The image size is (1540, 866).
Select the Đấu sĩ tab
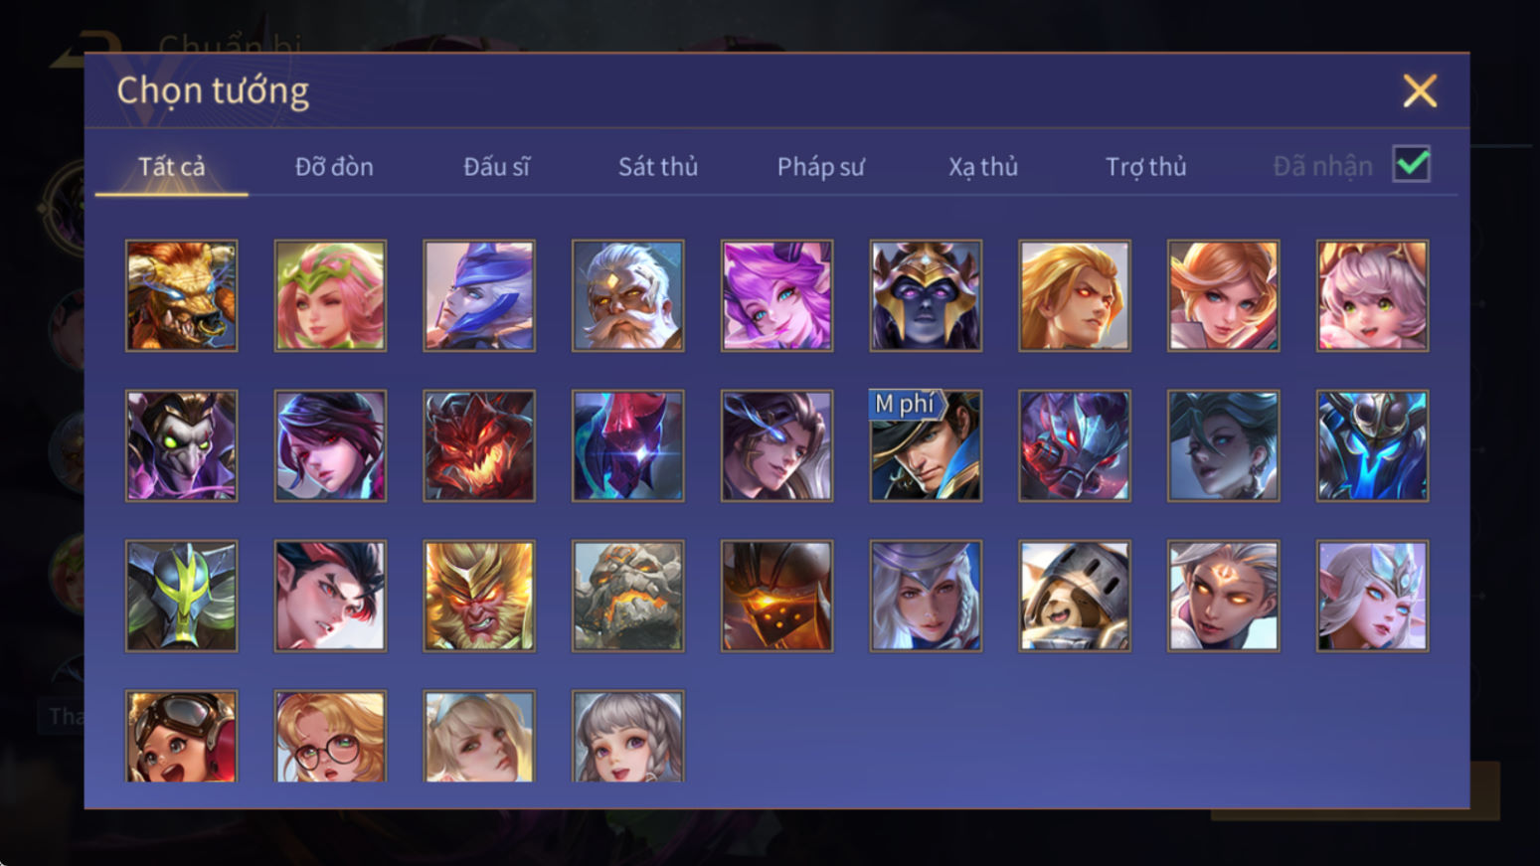(x=496, y=166)
